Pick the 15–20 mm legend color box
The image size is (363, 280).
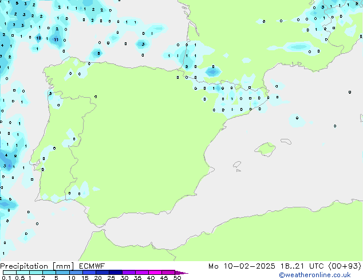(89, 273)
